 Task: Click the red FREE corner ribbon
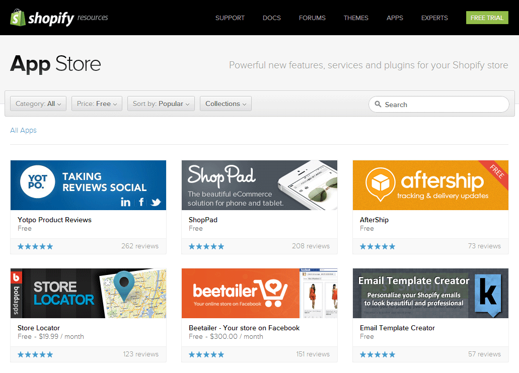(x=496, y=172)
